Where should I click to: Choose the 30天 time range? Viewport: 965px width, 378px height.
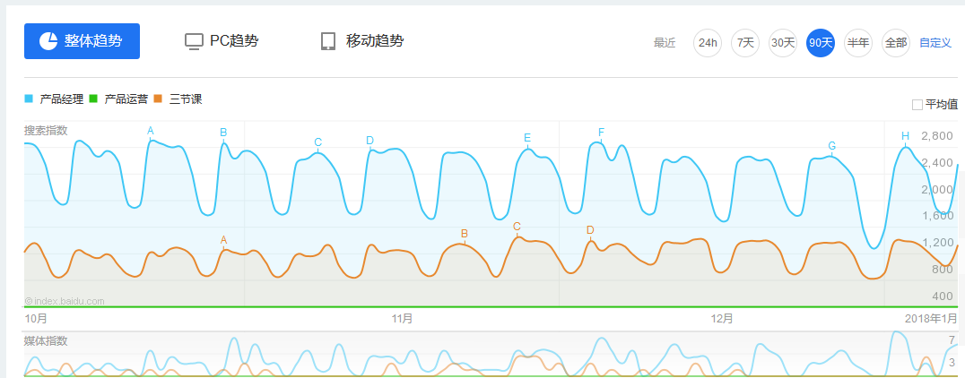pos(783,43)
